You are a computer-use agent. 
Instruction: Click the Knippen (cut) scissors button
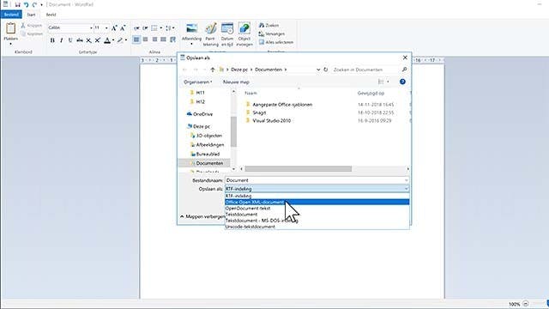click(31, 26)
